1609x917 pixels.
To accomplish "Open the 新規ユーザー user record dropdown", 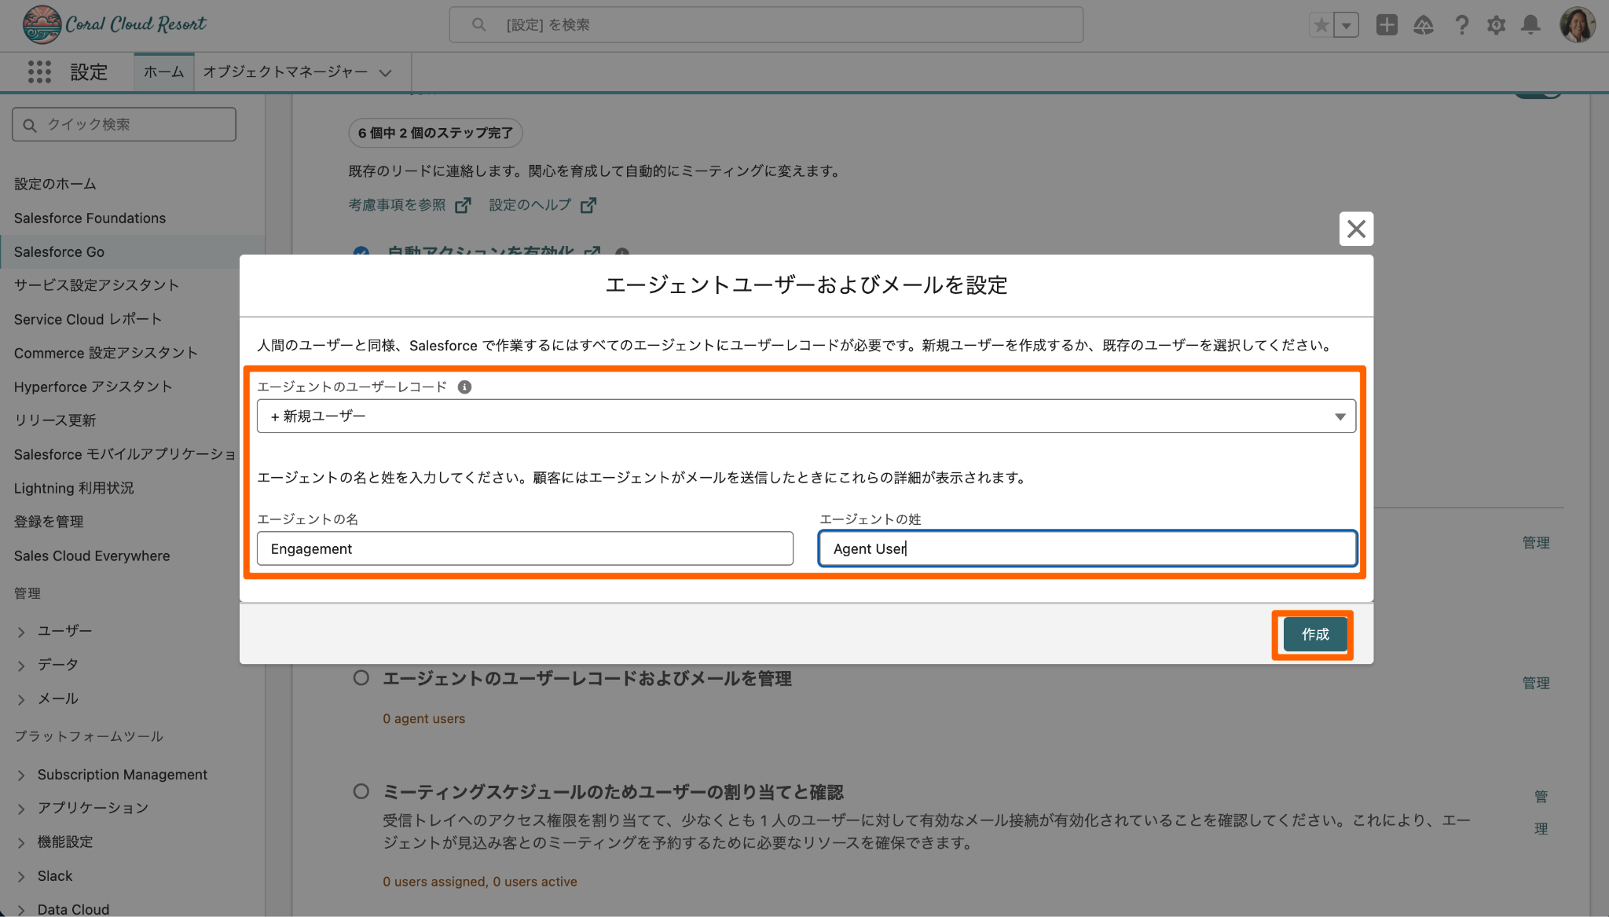I will [805, 416].
